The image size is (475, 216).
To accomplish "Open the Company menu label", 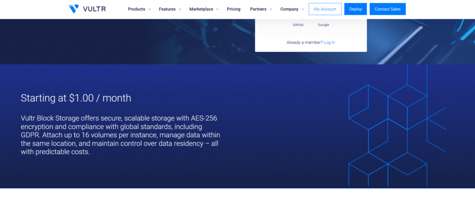I will 289,9.
